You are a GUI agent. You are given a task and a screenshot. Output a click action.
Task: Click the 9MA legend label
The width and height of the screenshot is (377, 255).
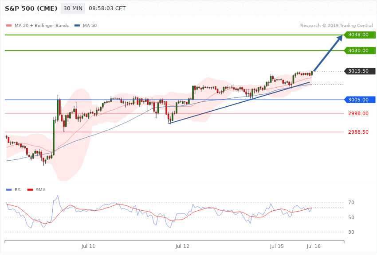pyautogui.click(x=41, y=190)
